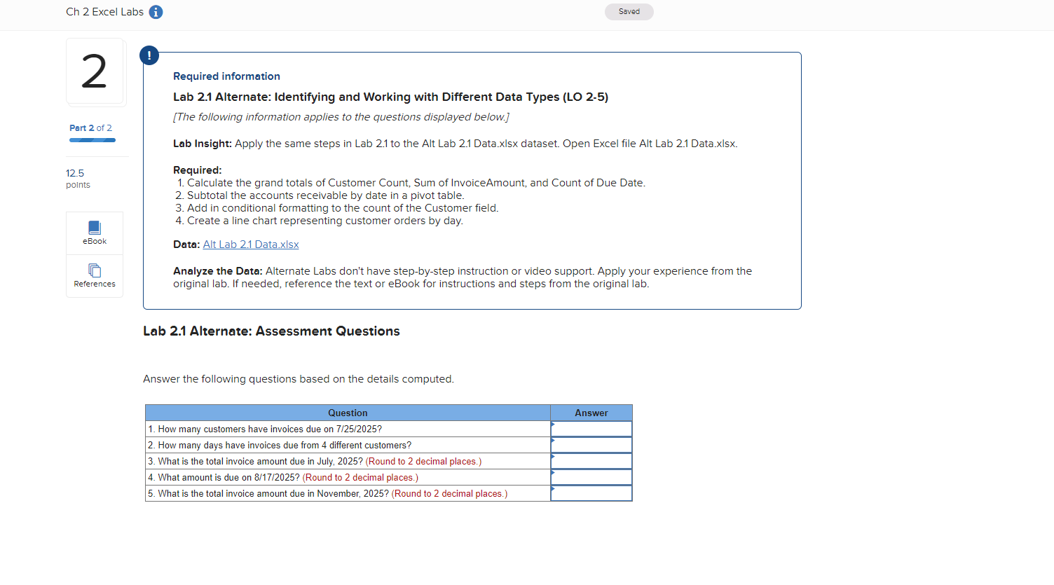Click the answer field for question 1 about invoices due 7/25/2025

pyautogui.click(x=591, y=428)
